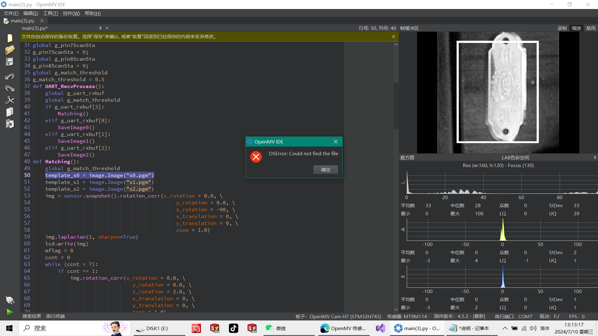598x336 pixels.
Task: Select the main(3).py file tab
Action: coord(22,21)
